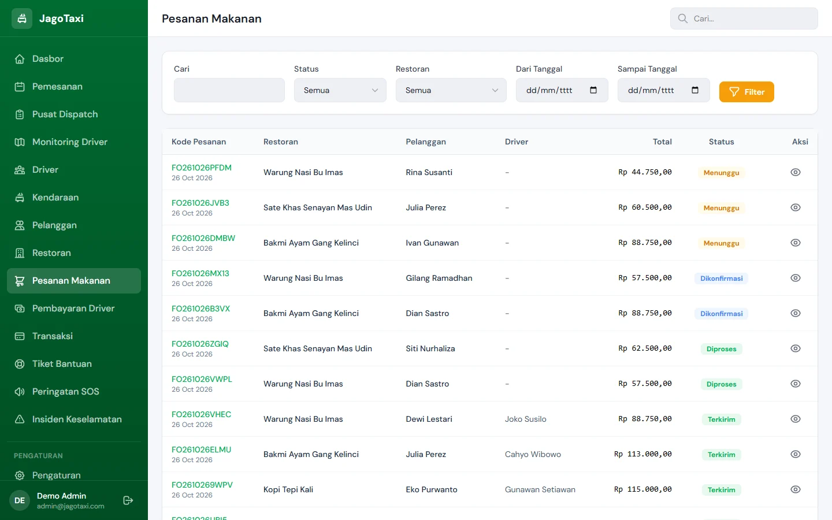Go to Pemesanan in the sidebar
Viewport: 832px width, 520px height.
tap(74, 87)
